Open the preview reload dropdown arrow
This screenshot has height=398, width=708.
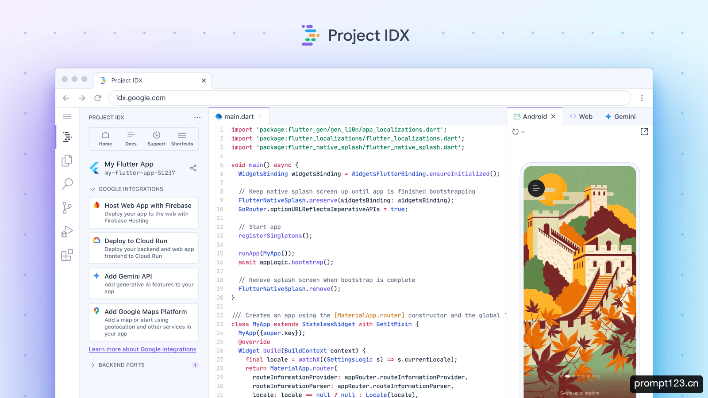(523, 132)
